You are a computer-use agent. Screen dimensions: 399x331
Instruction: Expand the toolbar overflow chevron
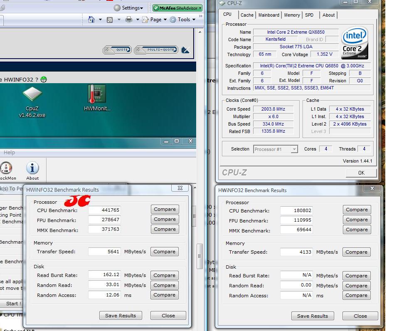[200, 16]
